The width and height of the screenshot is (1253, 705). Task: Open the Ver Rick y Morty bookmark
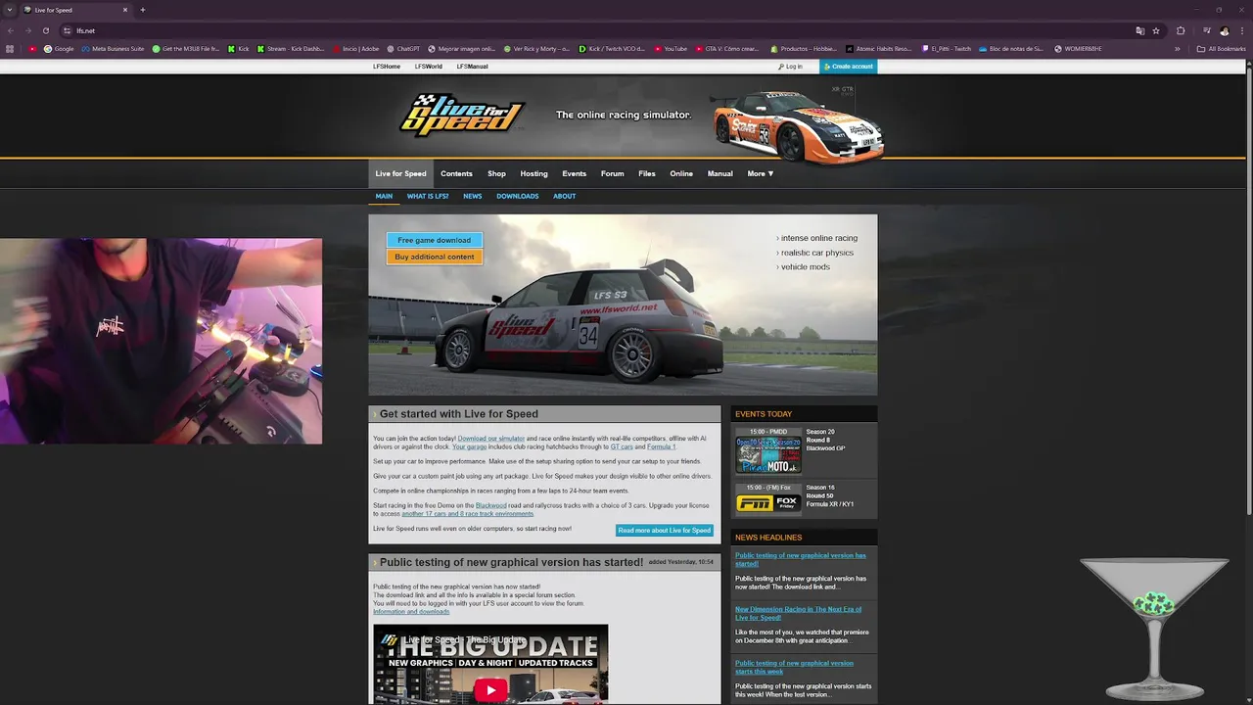point(536,48)
